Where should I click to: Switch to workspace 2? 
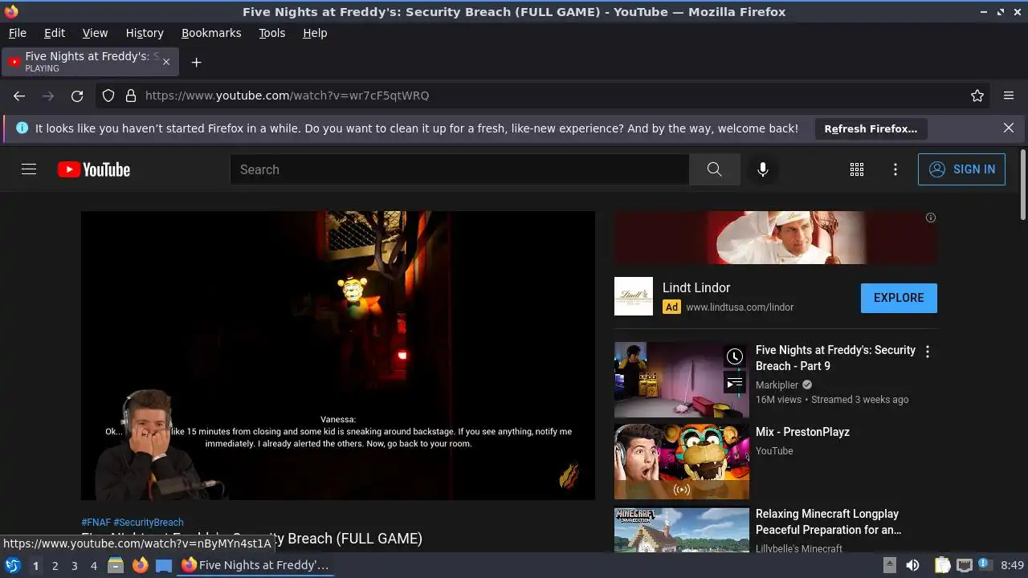tap(55, 565)
